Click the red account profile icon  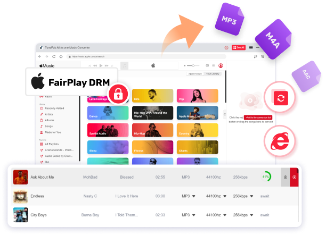tap(221, 65)
